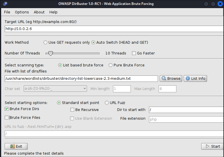Click the magnifier Browse button
This screenshot has width=224, height=157.
click(x=171, y=79)
